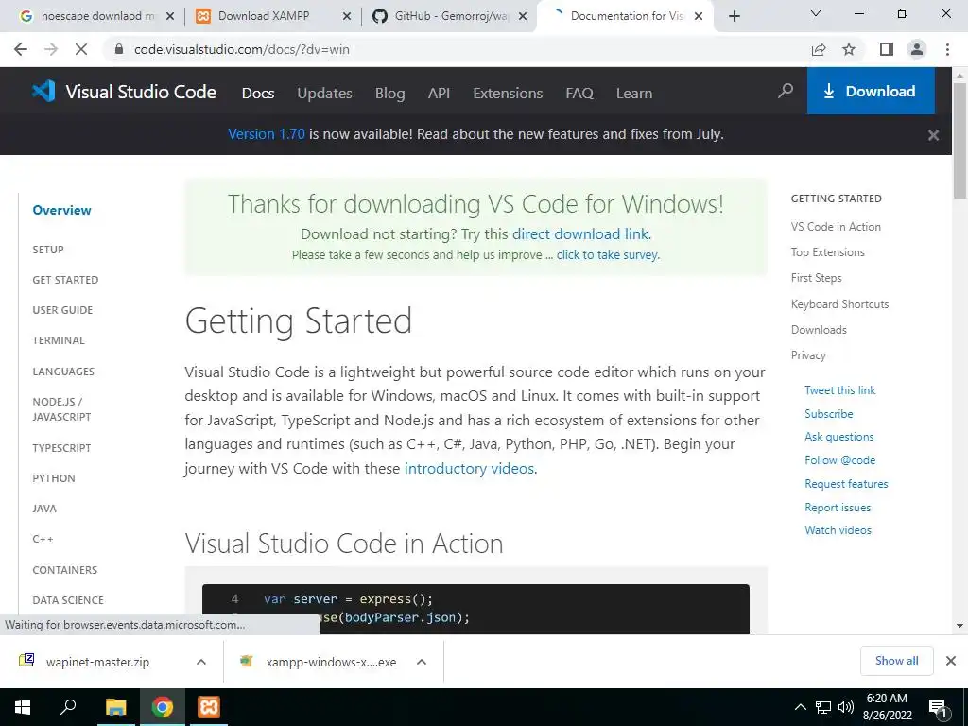Jump to Top Extensions section
The width and height of the screenshot is (968, 726).
pos(828,251)
